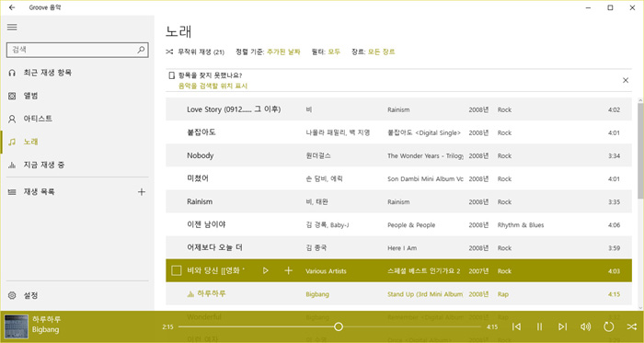Open album The Wonder Years - Trilogy
The width and height of the screenshot is (644, 343).
(x=425, y=156)
